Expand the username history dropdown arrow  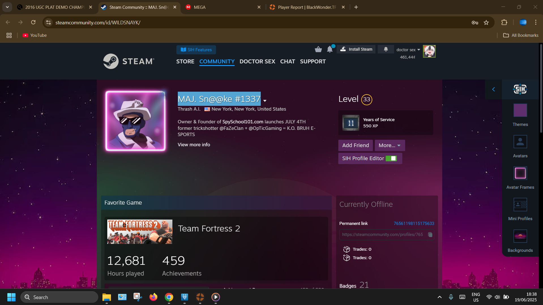(x=265, y=101)
